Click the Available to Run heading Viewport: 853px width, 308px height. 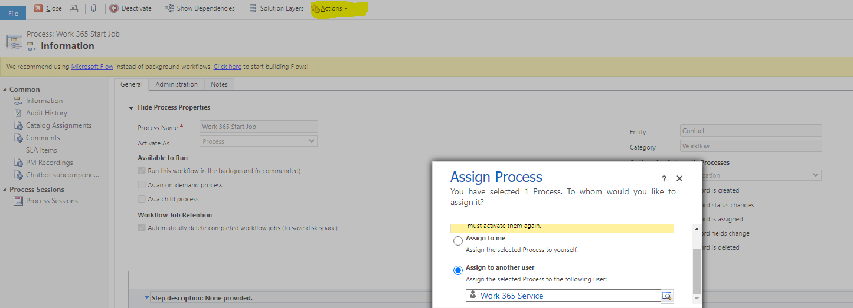pos(162,158)
